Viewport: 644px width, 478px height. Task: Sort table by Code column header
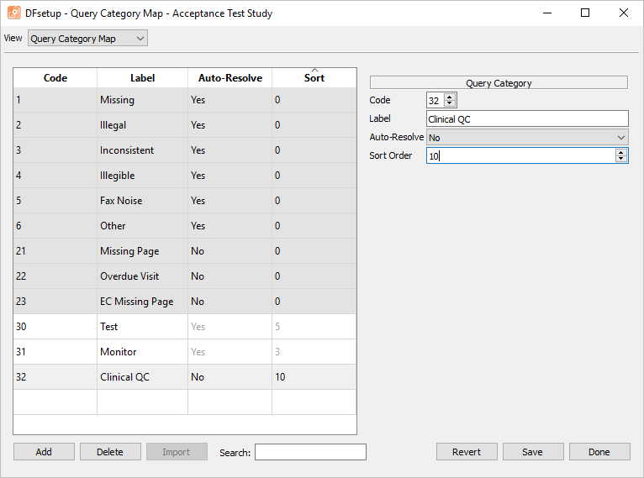(55, 78)
